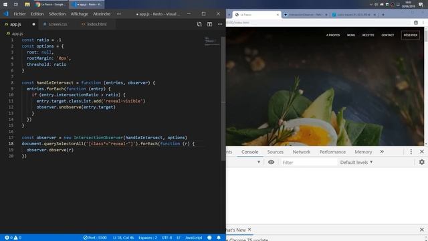
Task: Change encoding via UTF-8 status item
Action: pos(167,238)
